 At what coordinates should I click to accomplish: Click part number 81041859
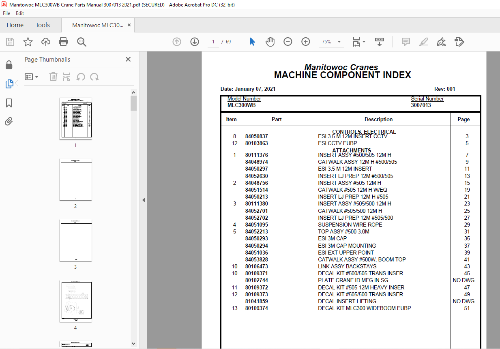pos(256,301)
